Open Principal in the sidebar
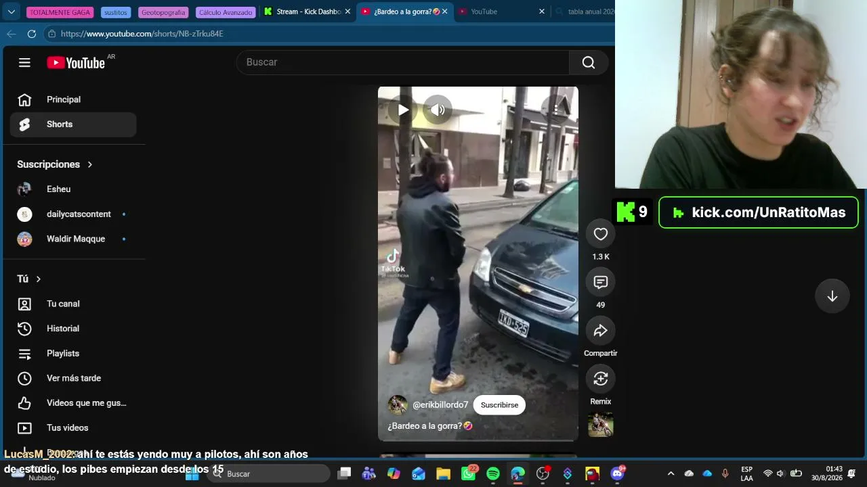Image resolution: width=867 pixels, height=487 pixels. coord(73,99)
